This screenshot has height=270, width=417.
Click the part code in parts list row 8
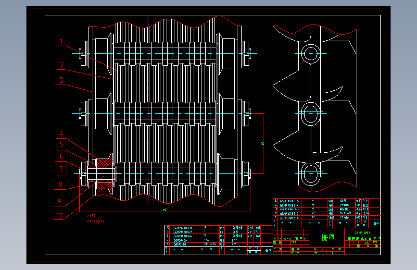click(183, 236)
